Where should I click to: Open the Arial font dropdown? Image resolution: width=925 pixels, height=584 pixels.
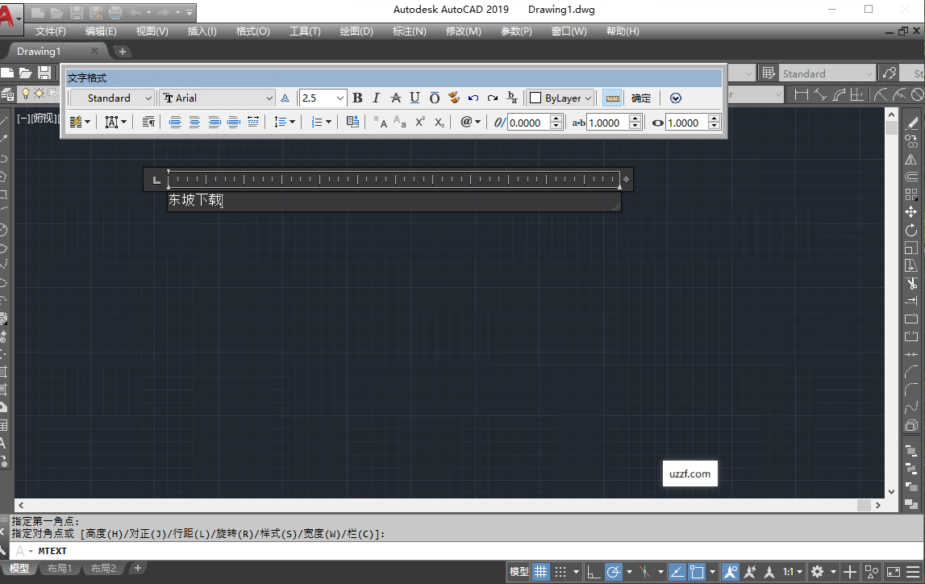269,98
